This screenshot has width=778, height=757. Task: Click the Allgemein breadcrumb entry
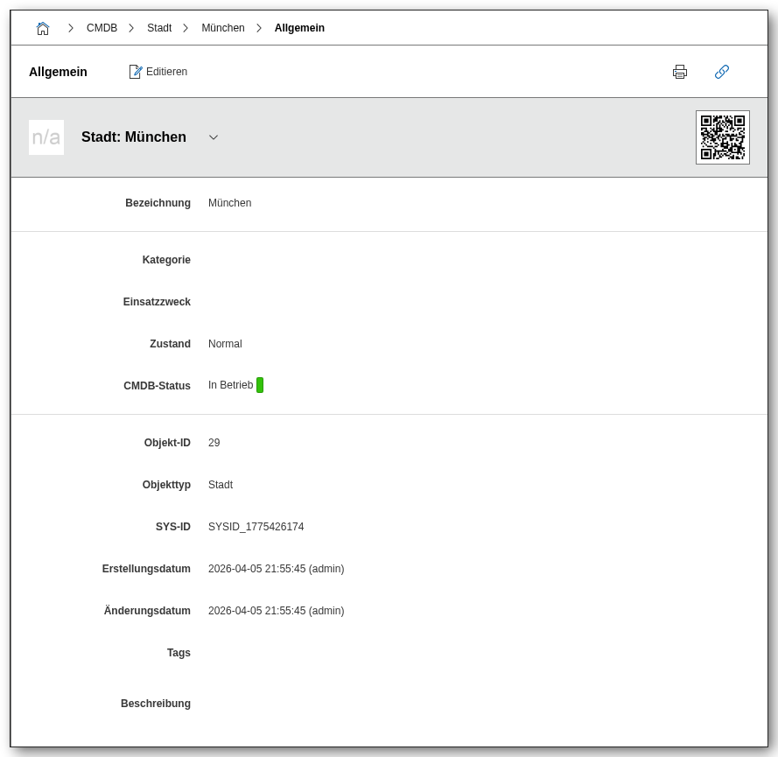pyautogui.click(x=299, y=28)
